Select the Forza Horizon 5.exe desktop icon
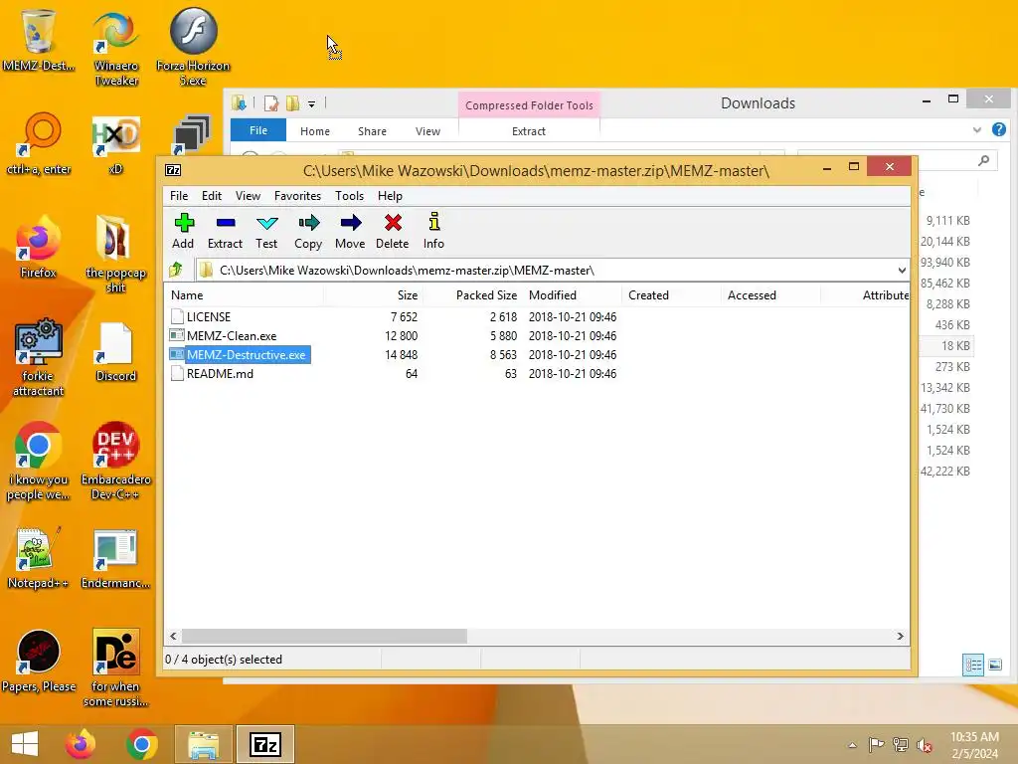Viewport: 1018px width, 764px height. (193, 48)
